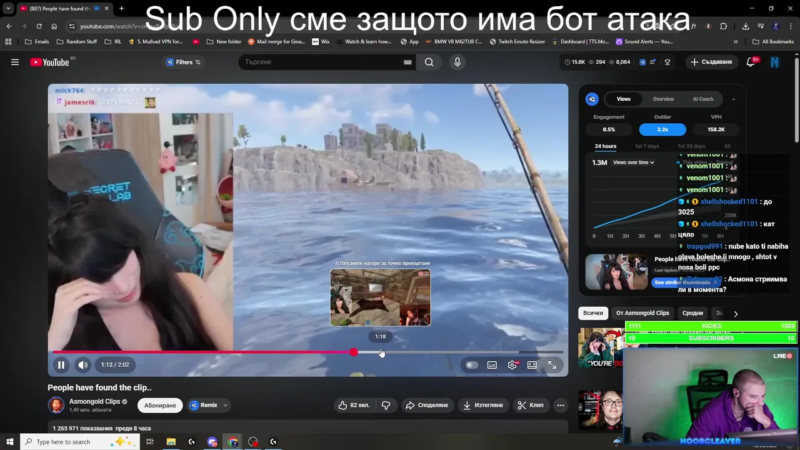Reload the browser page
Viewport: 800px width, 450px height.
point(39,26)
